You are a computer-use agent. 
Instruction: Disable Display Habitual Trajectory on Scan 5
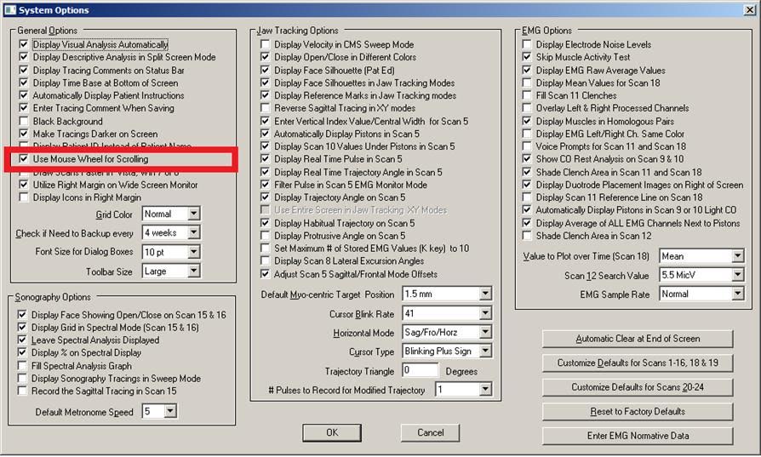click(x=266, y=223)
